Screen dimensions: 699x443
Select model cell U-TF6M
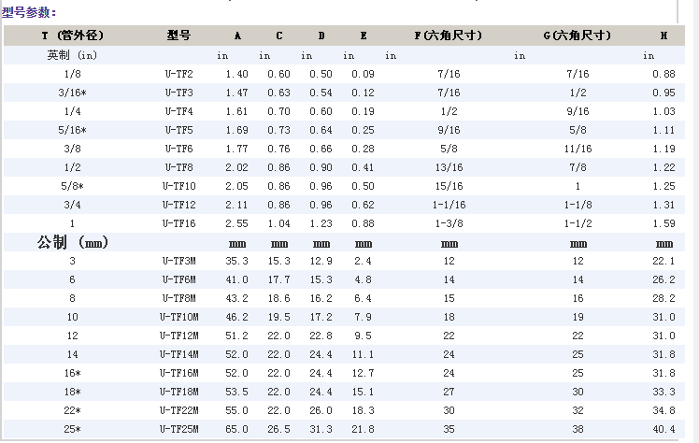(x=178, y=279)
